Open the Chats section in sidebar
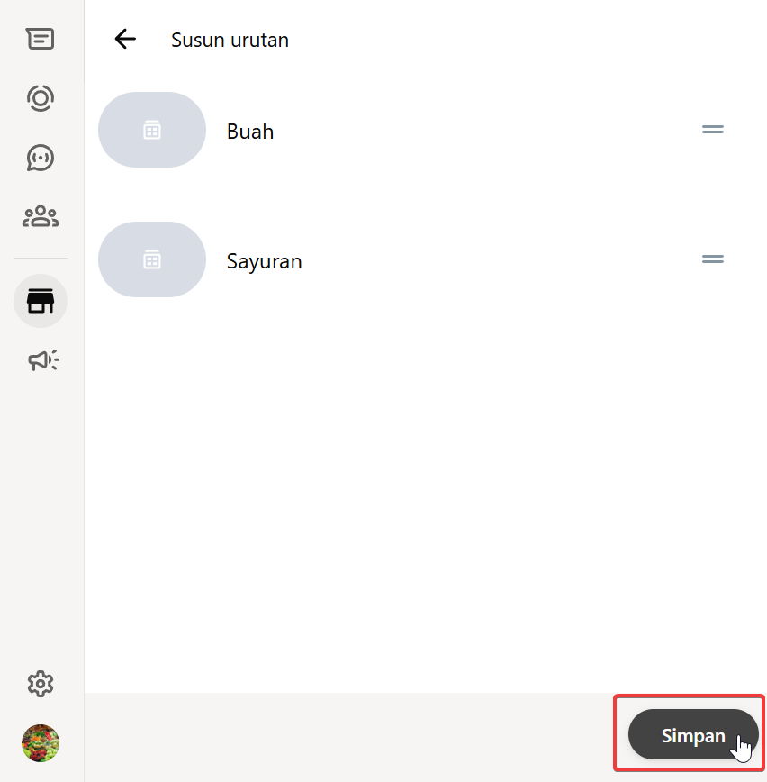This screenshot has height=782, width=767. point(41,40)
